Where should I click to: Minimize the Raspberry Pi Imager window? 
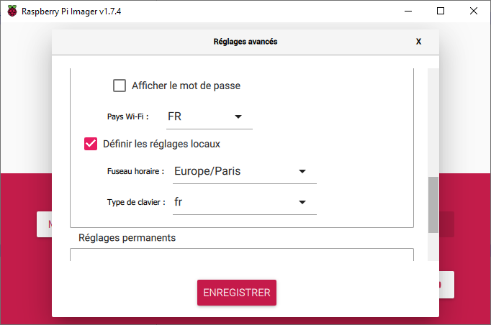tap(407, 11)
